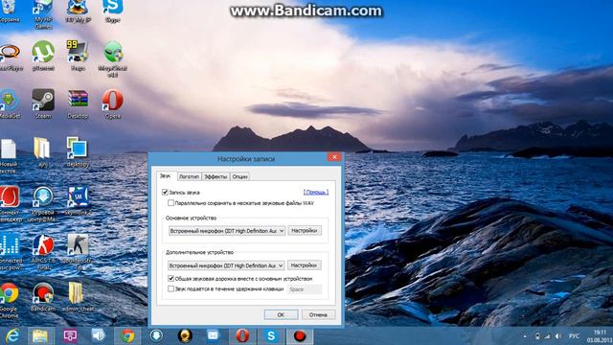The height and width of the screenshot is (345, 613).
Task: Click Настройки button for Дополнительное устройство
Action: [305, 265]
